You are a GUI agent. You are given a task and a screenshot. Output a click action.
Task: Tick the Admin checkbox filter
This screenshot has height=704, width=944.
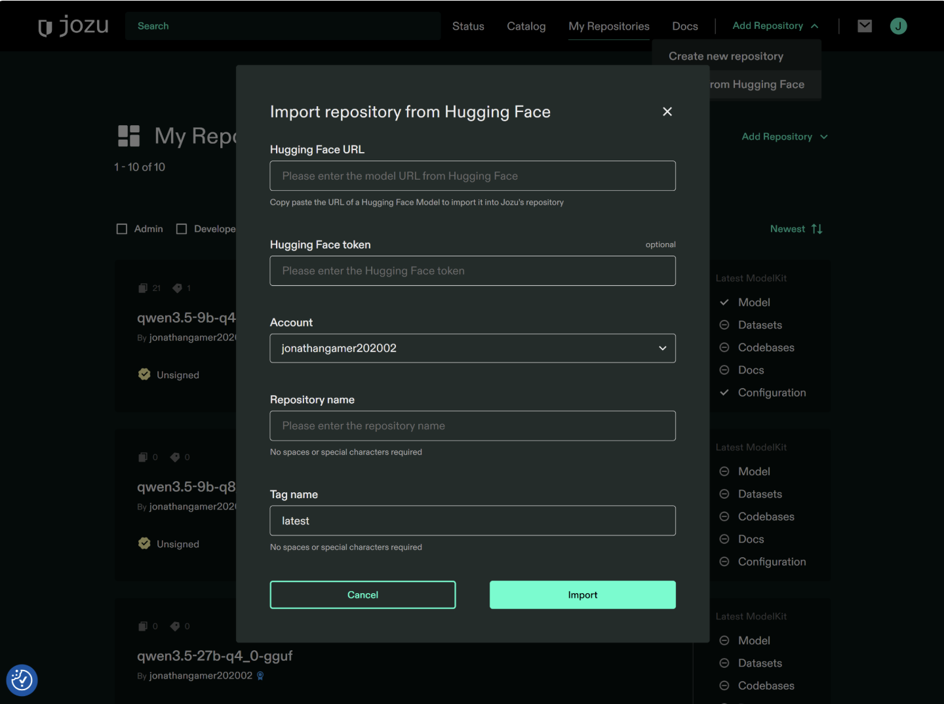tap(122, 229)
